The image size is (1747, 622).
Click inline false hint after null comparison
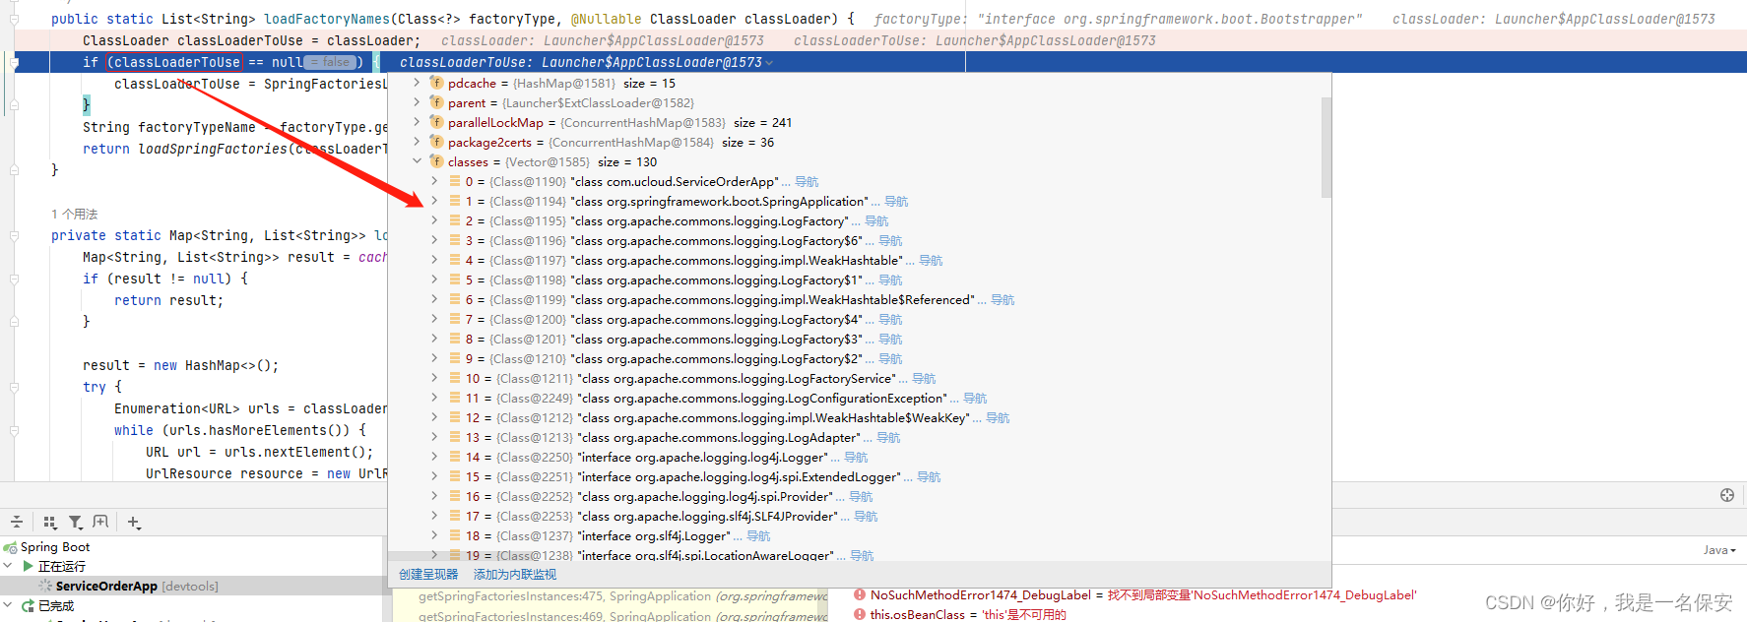pos(330,62)
